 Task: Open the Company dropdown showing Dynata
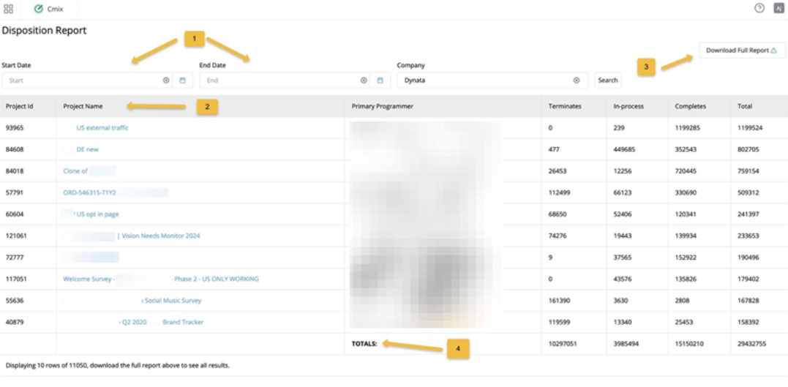(x=492, y=80)
